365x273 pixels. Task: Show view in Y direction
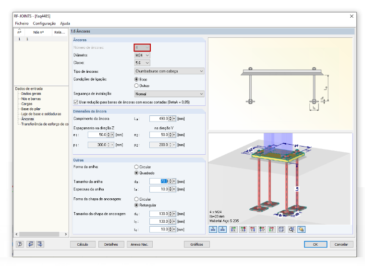pyautogui.click(x=253, y=229)
